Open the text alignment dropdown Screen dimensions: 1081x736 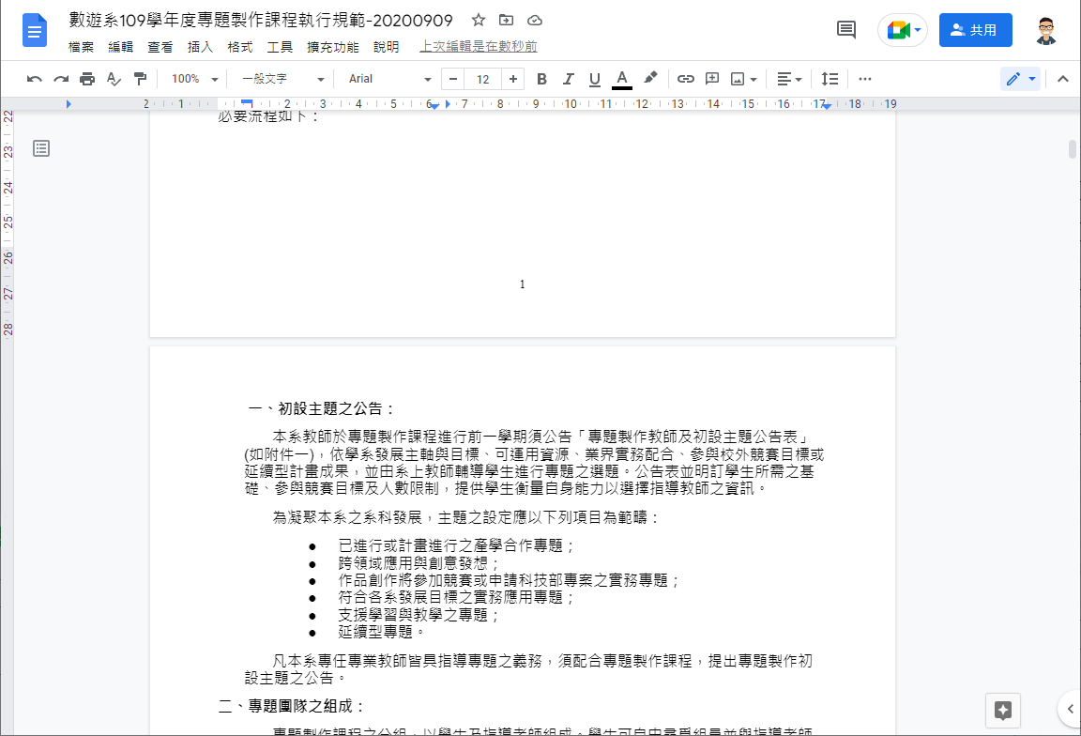pyautogui.click(x=789, y=79)
